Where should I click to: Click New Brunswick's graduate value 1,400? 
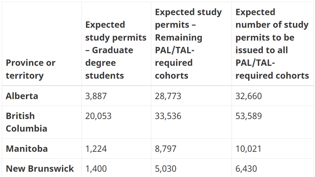(96, 169)
